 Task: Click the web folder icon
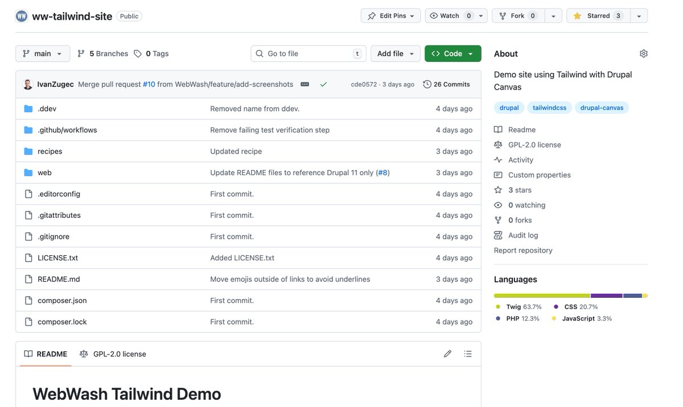(x=28, y=173)
